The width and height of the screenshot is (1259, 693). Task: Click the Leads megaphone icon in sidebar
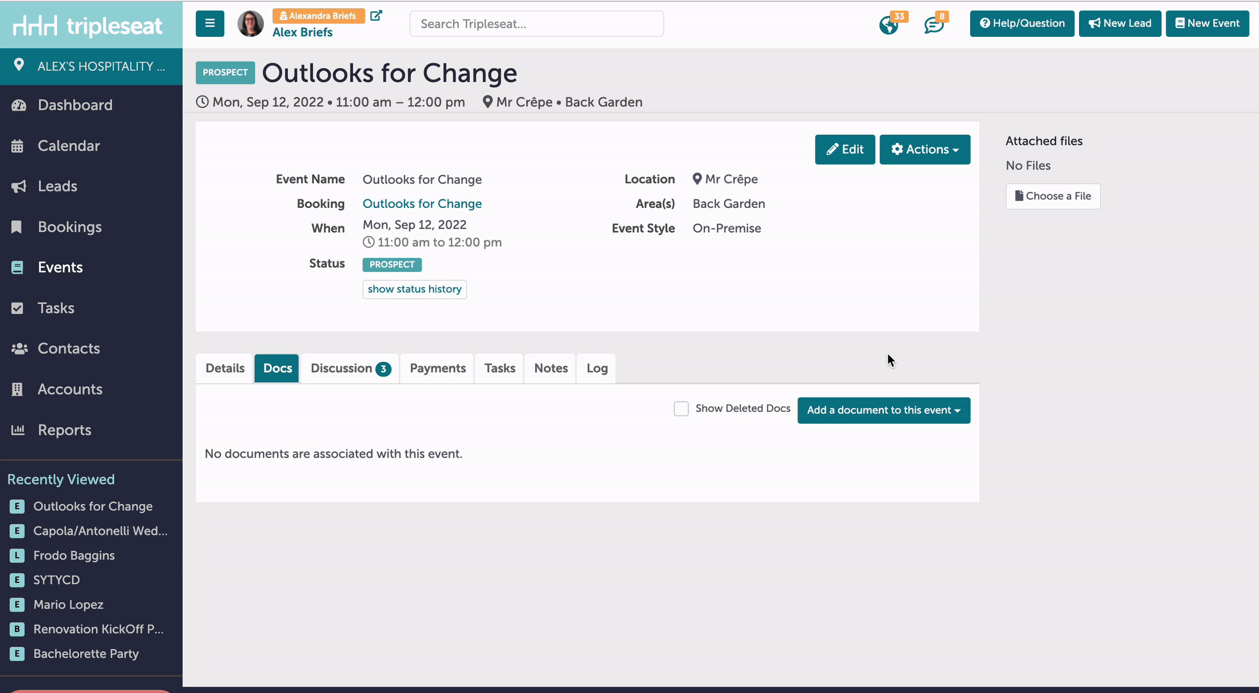click(x=18, y=186)
